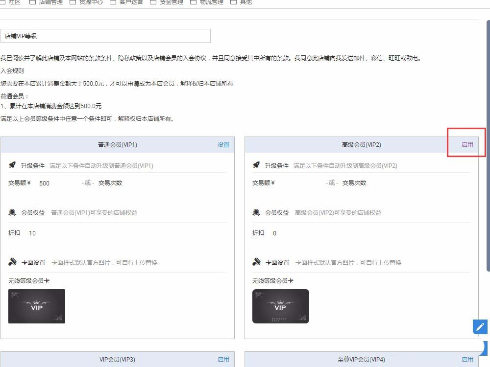The width and height of the screenshot is (490, 367).
Task: Enable VIP会员(VIP3) via 启用 link
Action: coord(223,360)
